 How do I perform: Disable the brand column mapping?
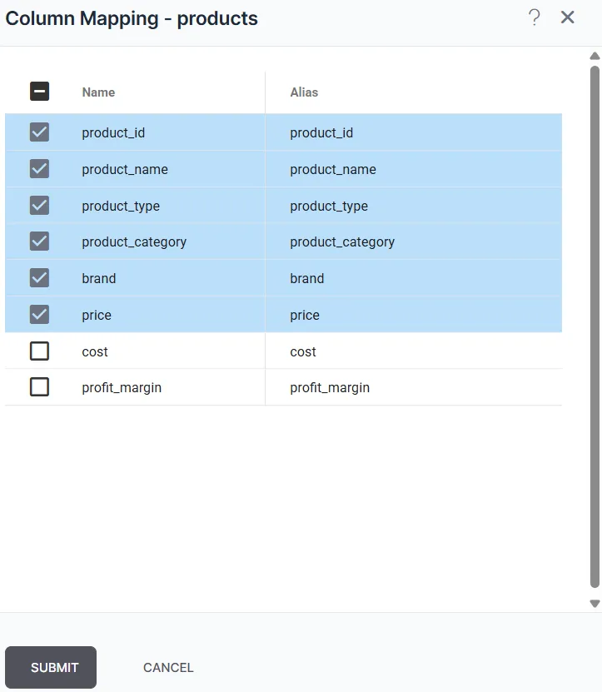39,278
